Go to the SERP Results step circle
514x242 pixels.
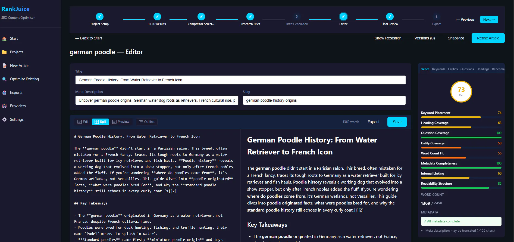157,17
